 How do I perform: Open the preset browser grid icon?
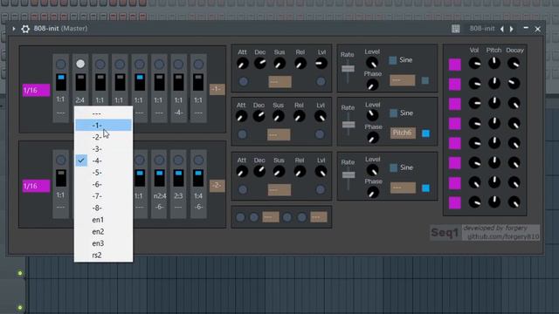coord(456,29)
